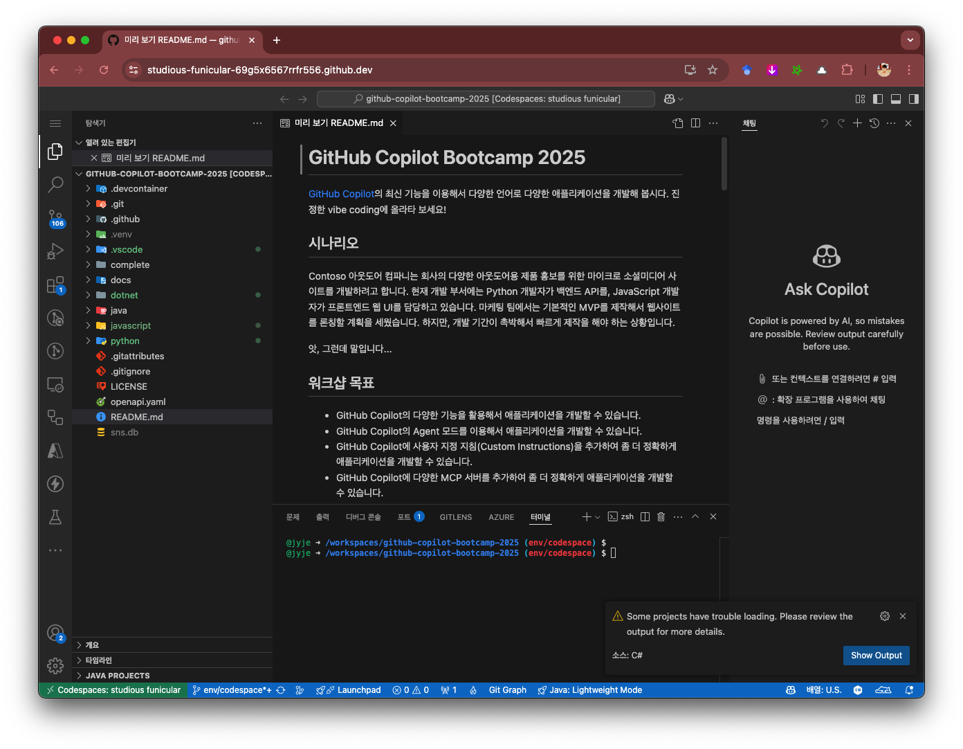Viewport: 963px width, 749px height.
Task: Click Show Output button
Action: 877,656
